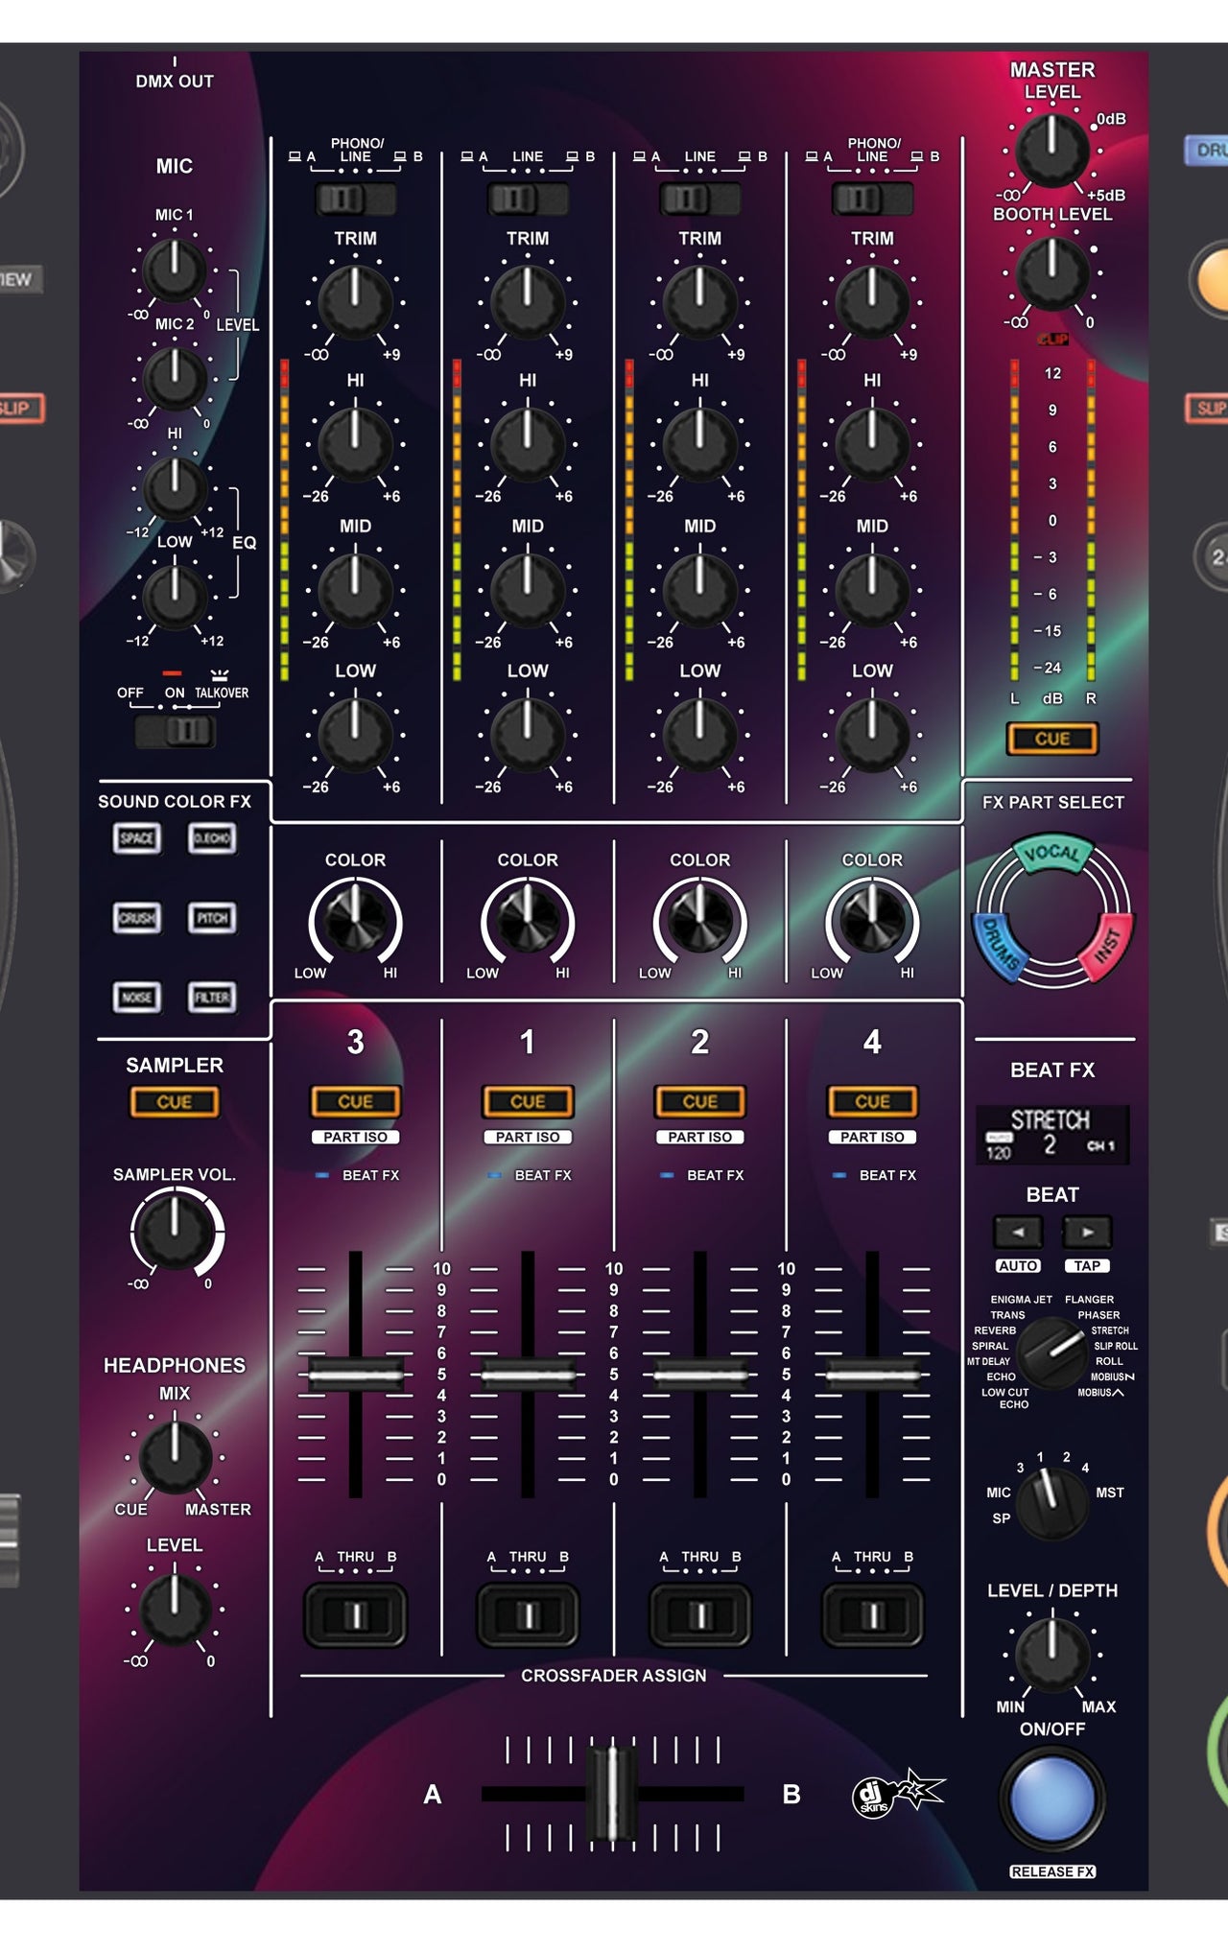Choose VOCAL in FX Part Select
This screenshot has height=1952, width=1228.
[1052, 853]
